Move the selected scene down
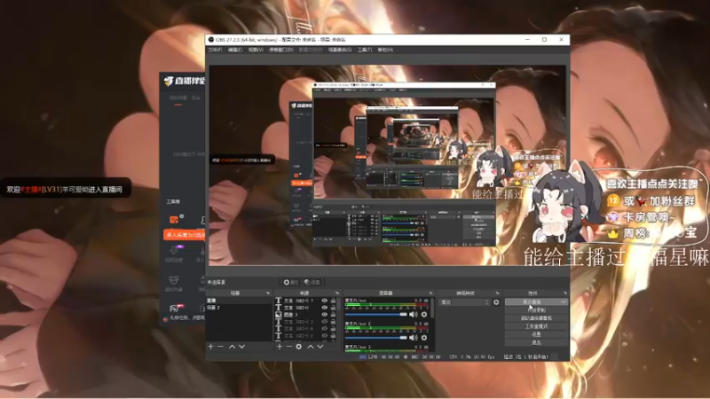Viewport: 710px width, 399px height. (241, 347)
